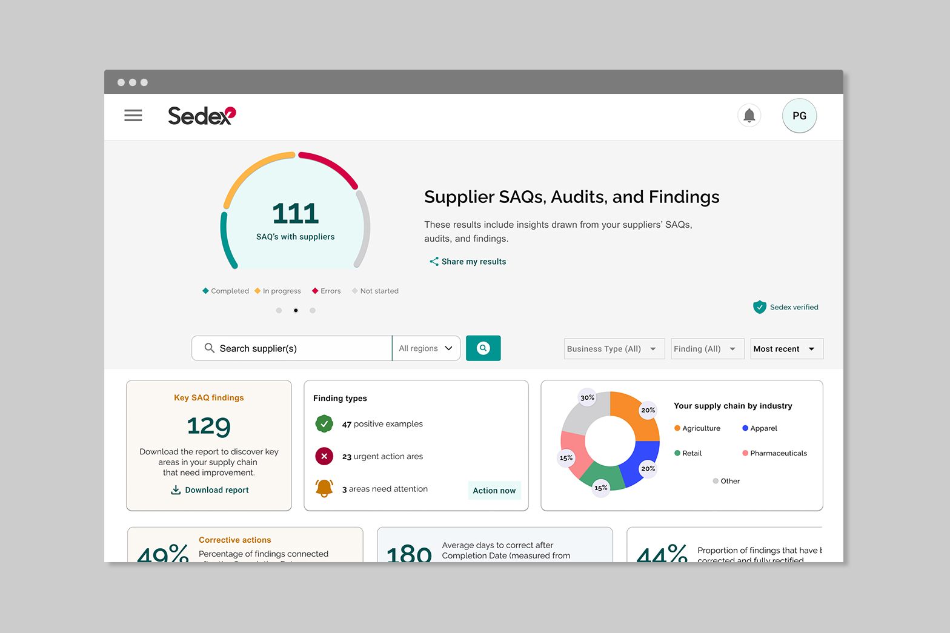Go to the first carousel dot

click(279, 310)
